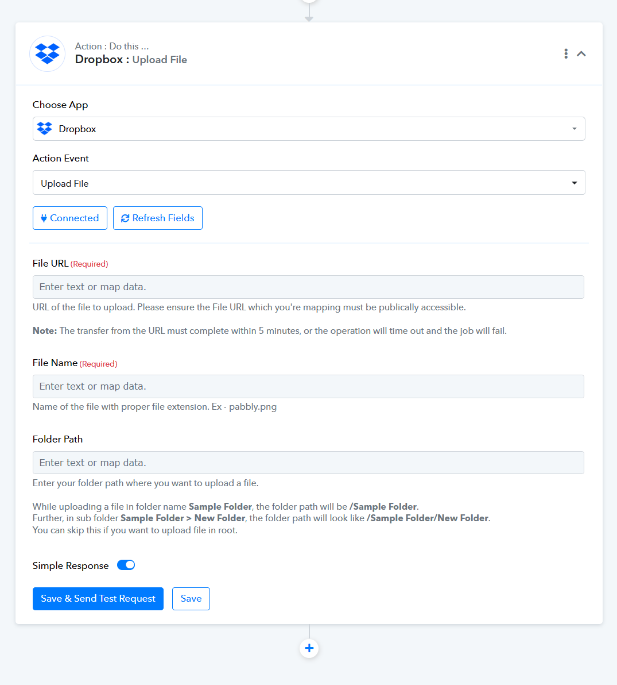Viewport: 617px width, 685px height.
Task: Click the down arrow connector above the step
Action: pyautogui.click(x=309, y=16)
